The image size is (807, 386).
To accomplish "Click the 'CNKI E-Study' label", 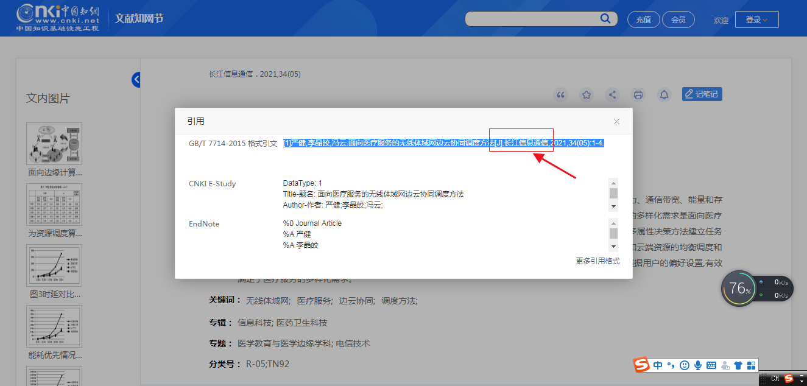I will coord(213,183).
